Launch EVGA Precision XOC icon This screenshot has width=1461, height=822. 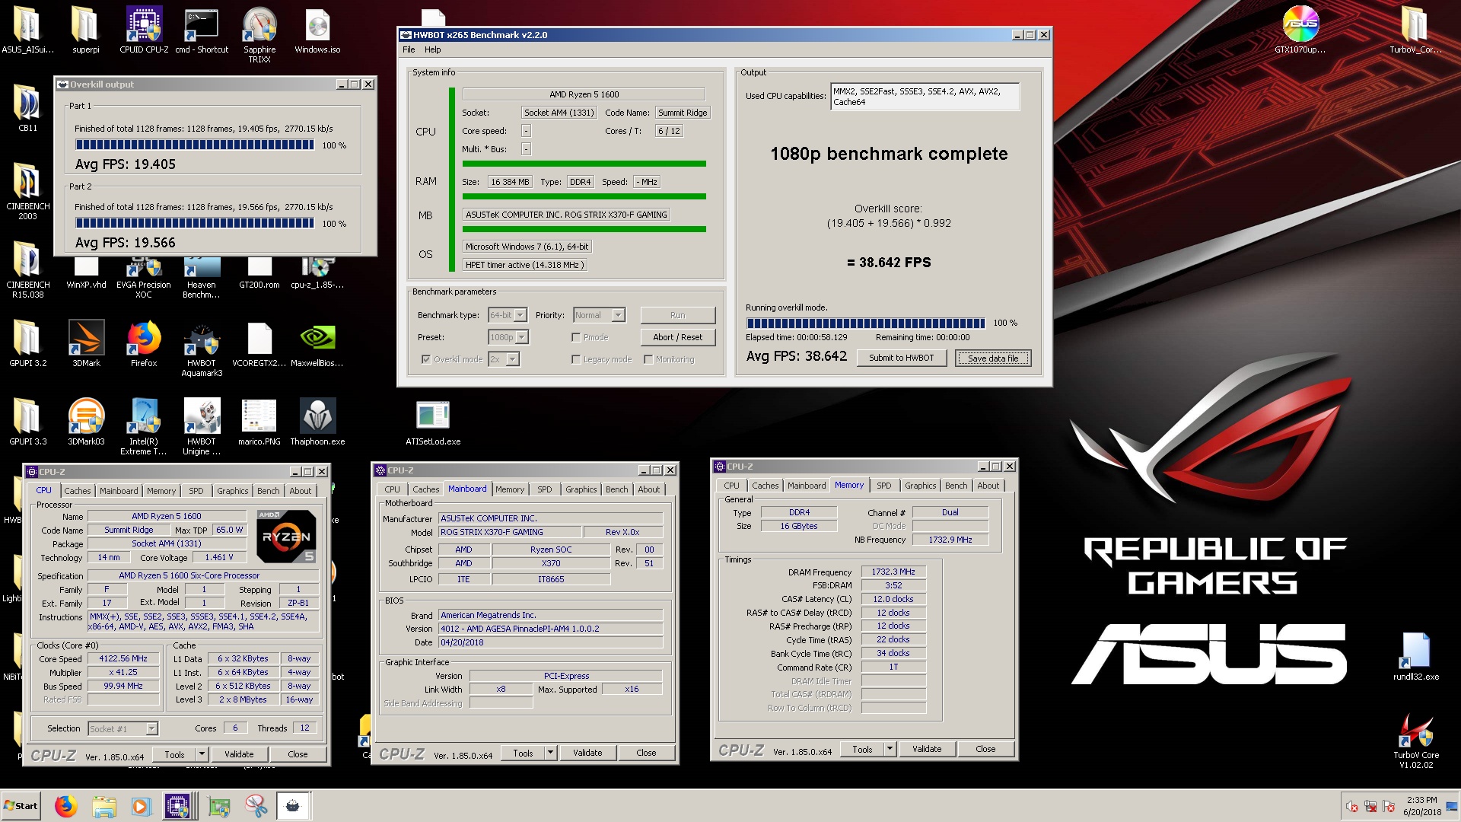click(x=144, y=279)
